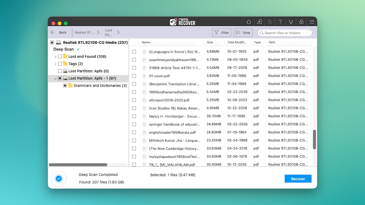Tick the Lost and Found folder checkbox
The width and height of the screenshot is (365, 205).
tap(60, 56)
